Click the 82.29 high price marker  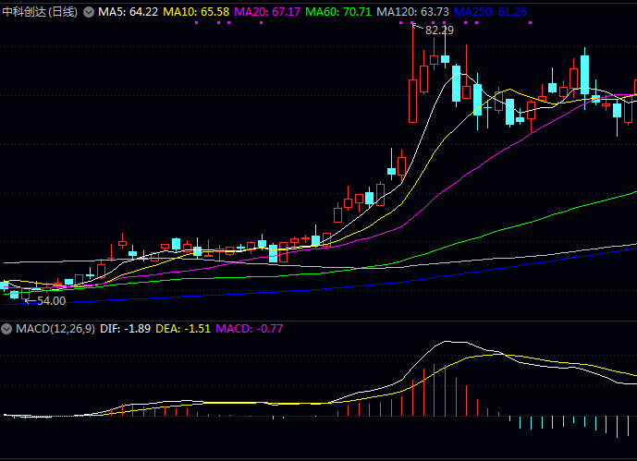tap(439, 30)
